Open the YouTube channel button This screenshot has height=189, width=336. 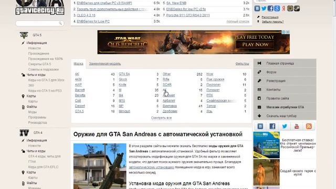(297, 126)
